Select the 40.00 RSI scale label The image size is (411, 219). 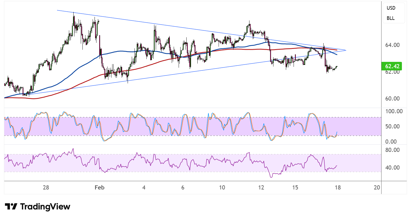point(393,167)
